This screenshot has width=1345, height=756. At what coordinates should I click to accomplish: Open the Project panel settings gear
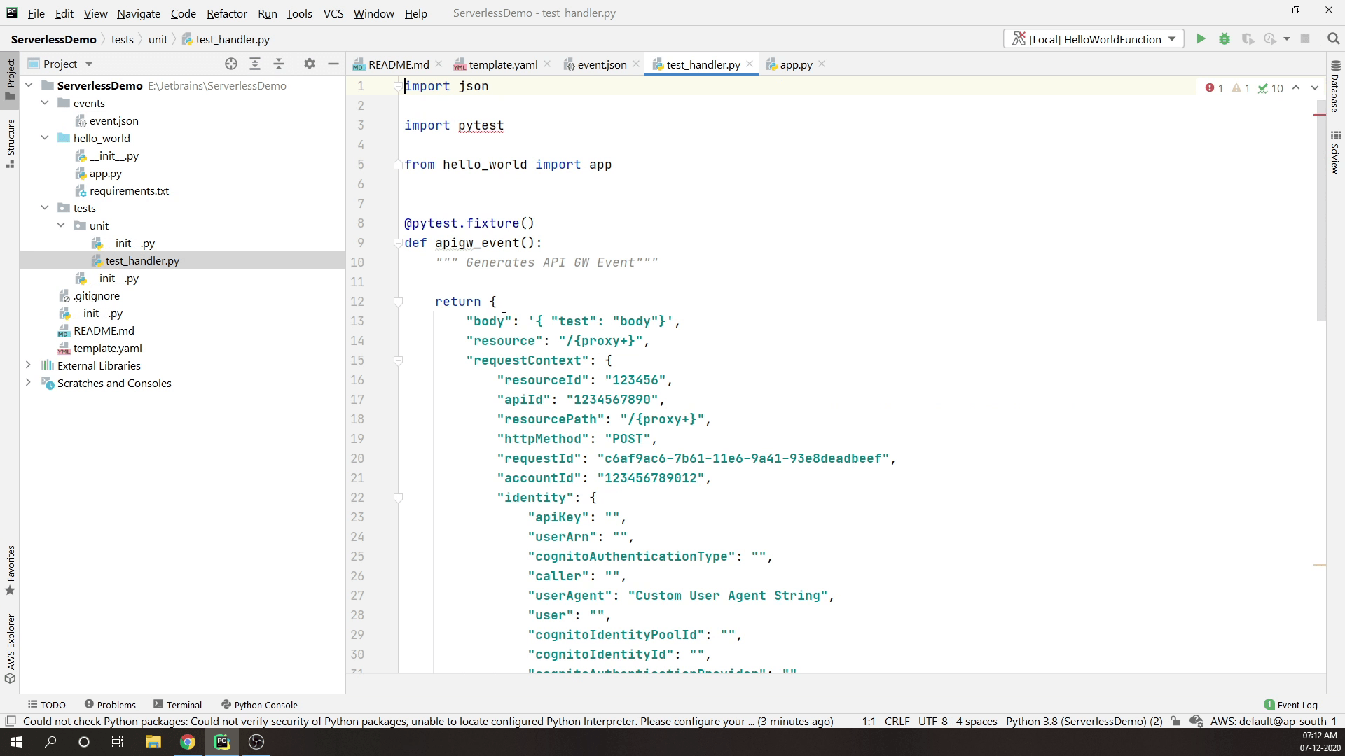(x=310, y=64)
